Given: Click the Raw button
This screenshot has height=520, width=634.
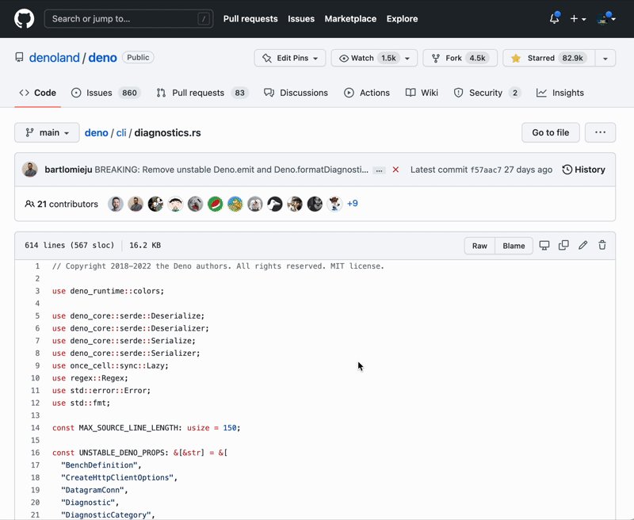Looking at the screenshot, I should click(479, 246).
